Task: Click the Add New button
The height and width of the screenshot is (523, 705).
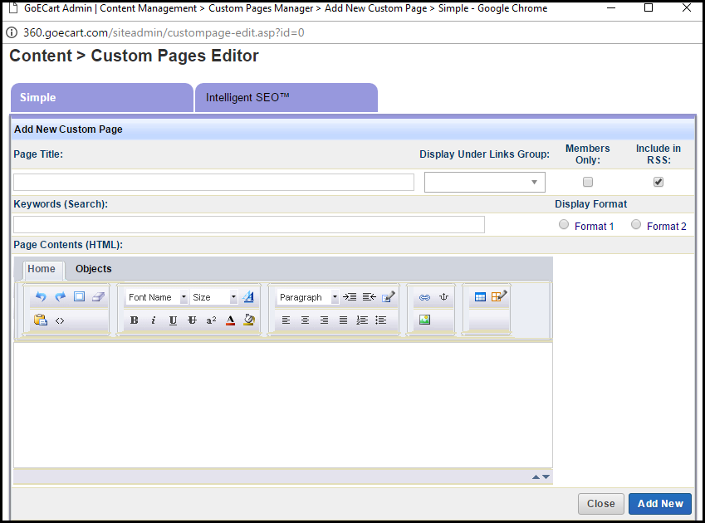Action: [x=660, y=504]
